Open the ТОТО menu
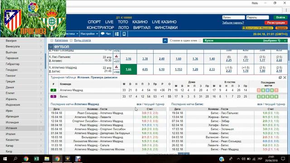This screenshot has width=290, height=163. tap(123, 22)
